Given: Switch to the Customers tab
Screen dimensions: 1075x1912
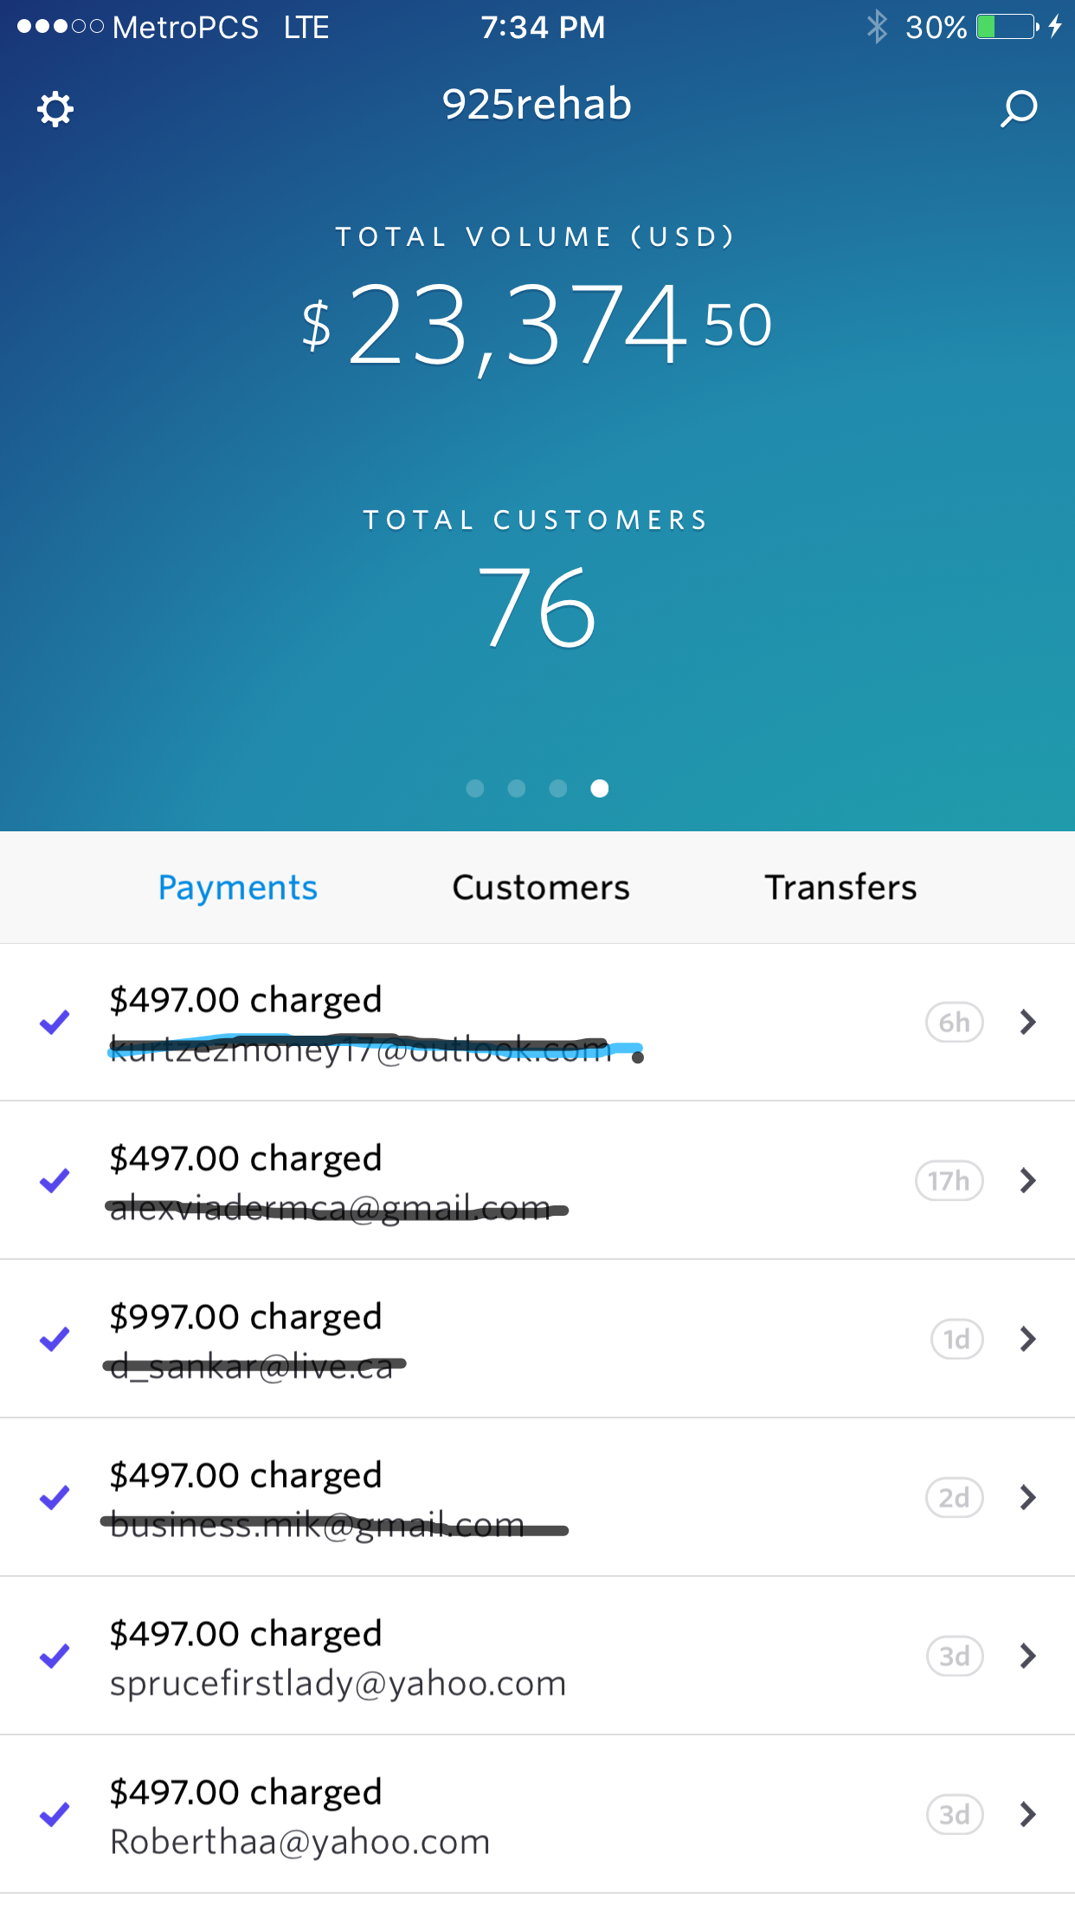Looking at the screenshot, I should tap(541, 888).
